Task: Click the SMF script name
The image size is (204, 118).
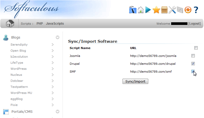Action: pyautogui.click(x=73, y=72)
